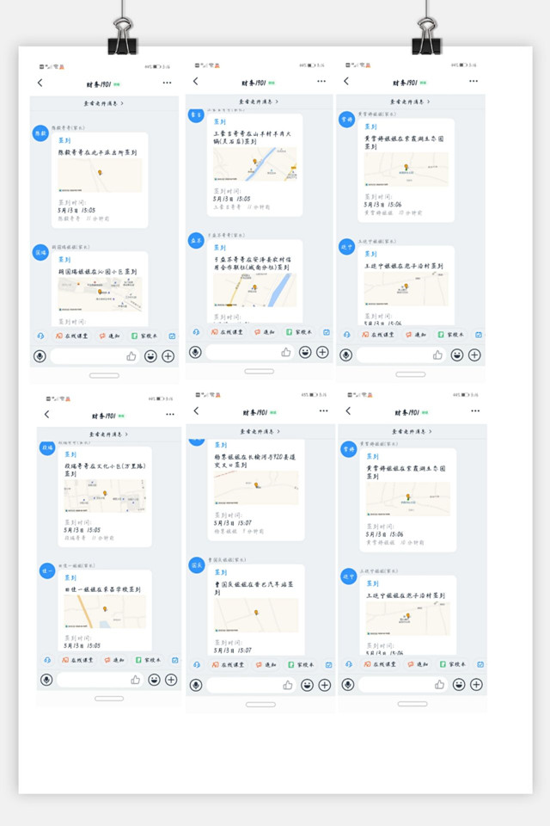
Task: Open 家校本 shortcut in bottom-middle phone screen
Action: (x=302, y=665)
